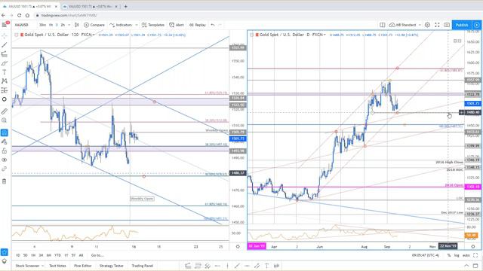
Task: Open the Text Notes tab
Action: pos(57,266)
